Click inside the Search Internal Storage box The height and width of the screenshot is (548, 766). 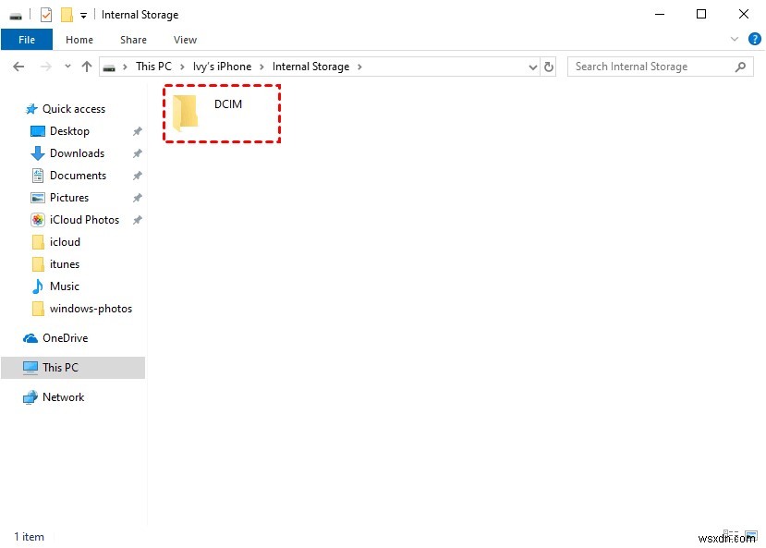pos(647,66)
